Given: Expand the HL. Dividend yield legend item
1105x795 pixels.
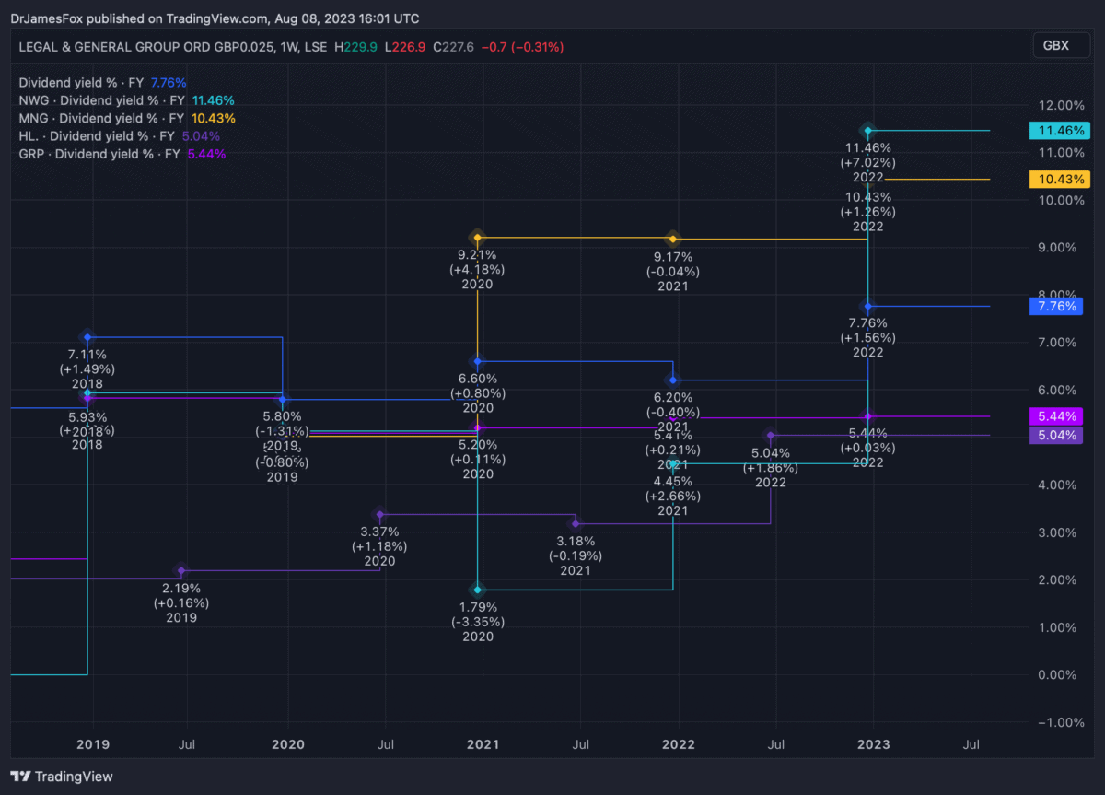Looking at the screenshot, I should point(98,136).
